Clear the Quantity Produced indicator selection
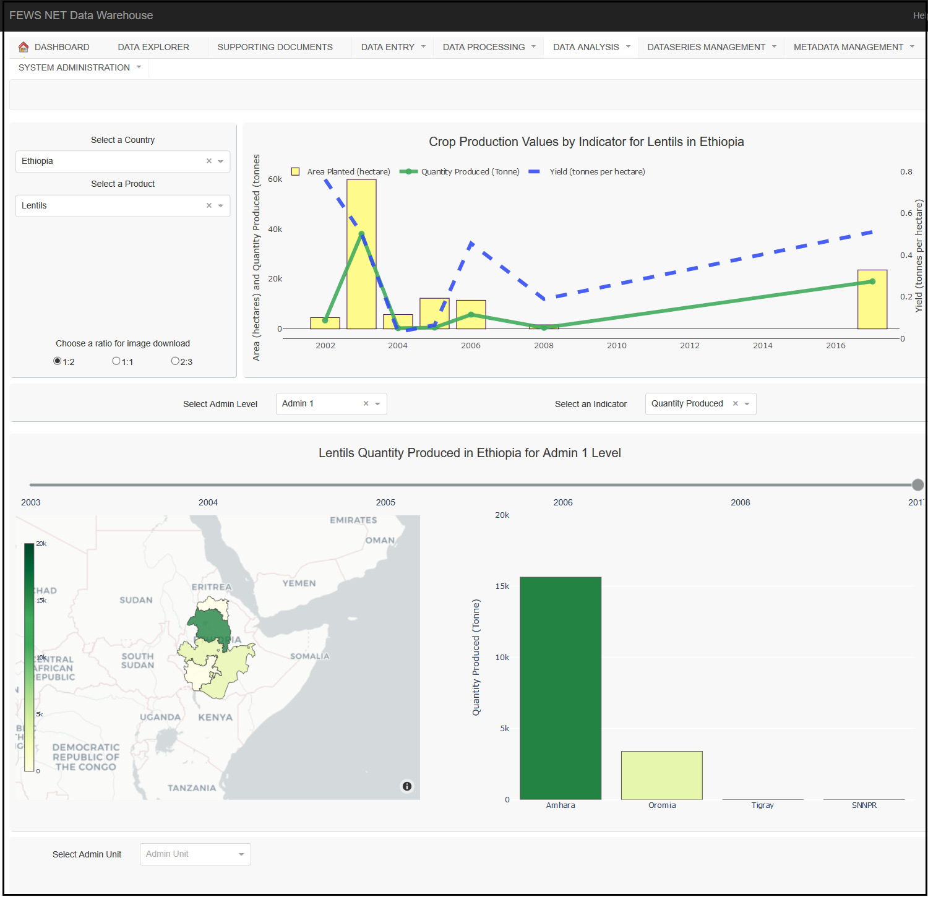Screen dimensions: 928x897 click(x=735, y=403)
